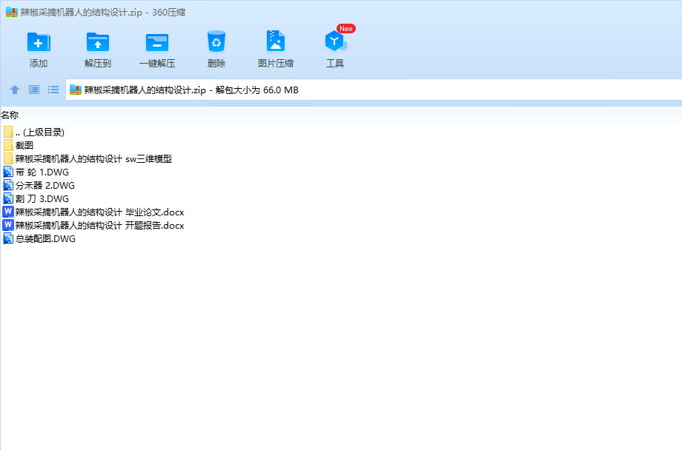Select file name 总装配图.DWG
This screenshot has height=450, width=682.
tap(45, 239)
